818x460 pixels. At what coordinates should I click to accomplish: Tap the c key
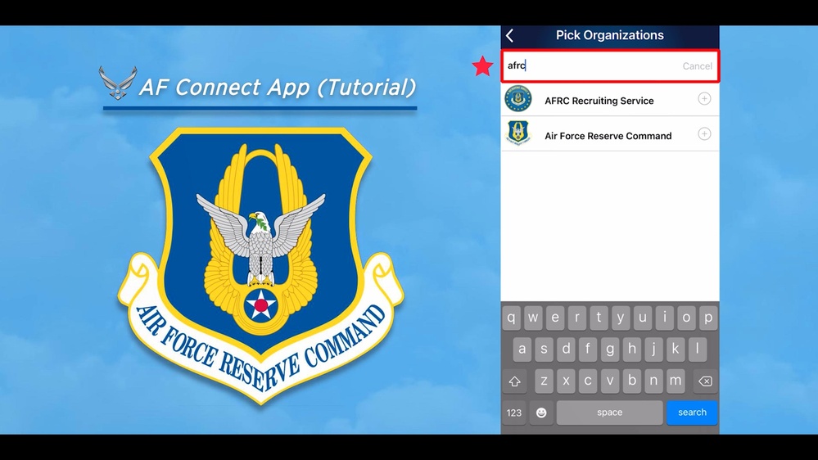[588, 381]
